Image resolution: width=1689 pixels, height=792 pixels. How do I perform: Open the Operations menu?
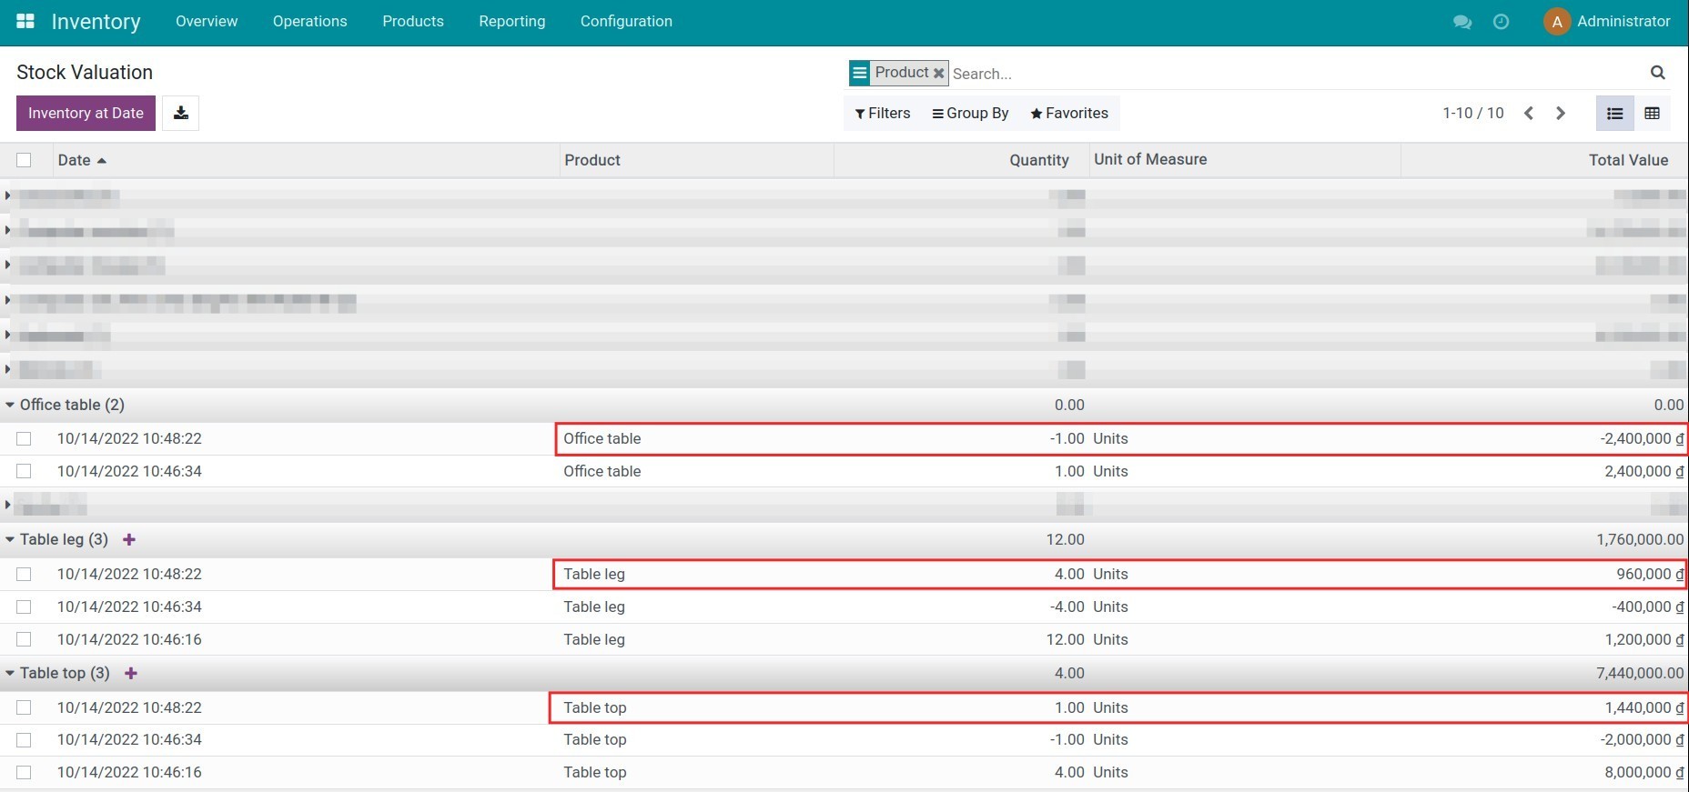point(309,21)
